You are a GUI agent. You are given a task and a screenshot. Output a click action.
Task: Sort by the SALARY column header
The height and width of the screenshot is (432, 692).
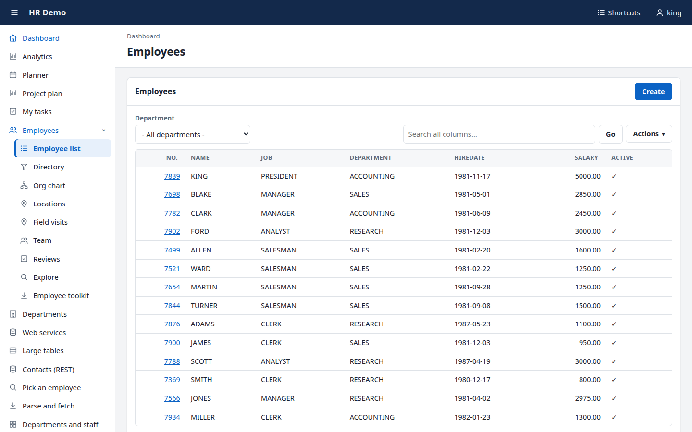tap(586, 158)
